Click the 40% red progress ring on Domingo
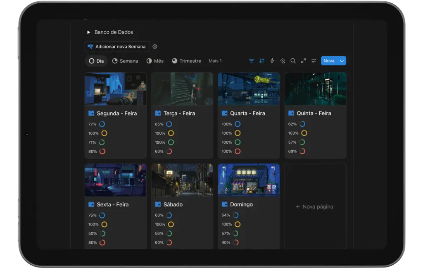423x268 pixels. tap(236, 242)
